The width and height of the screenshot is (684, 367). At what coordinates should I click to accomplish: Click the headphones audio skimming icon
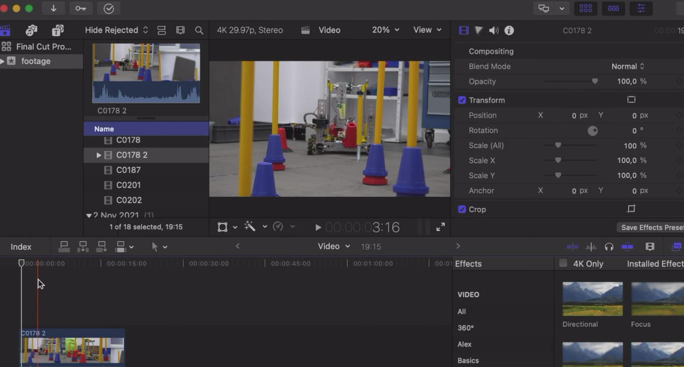pos(609,247)
